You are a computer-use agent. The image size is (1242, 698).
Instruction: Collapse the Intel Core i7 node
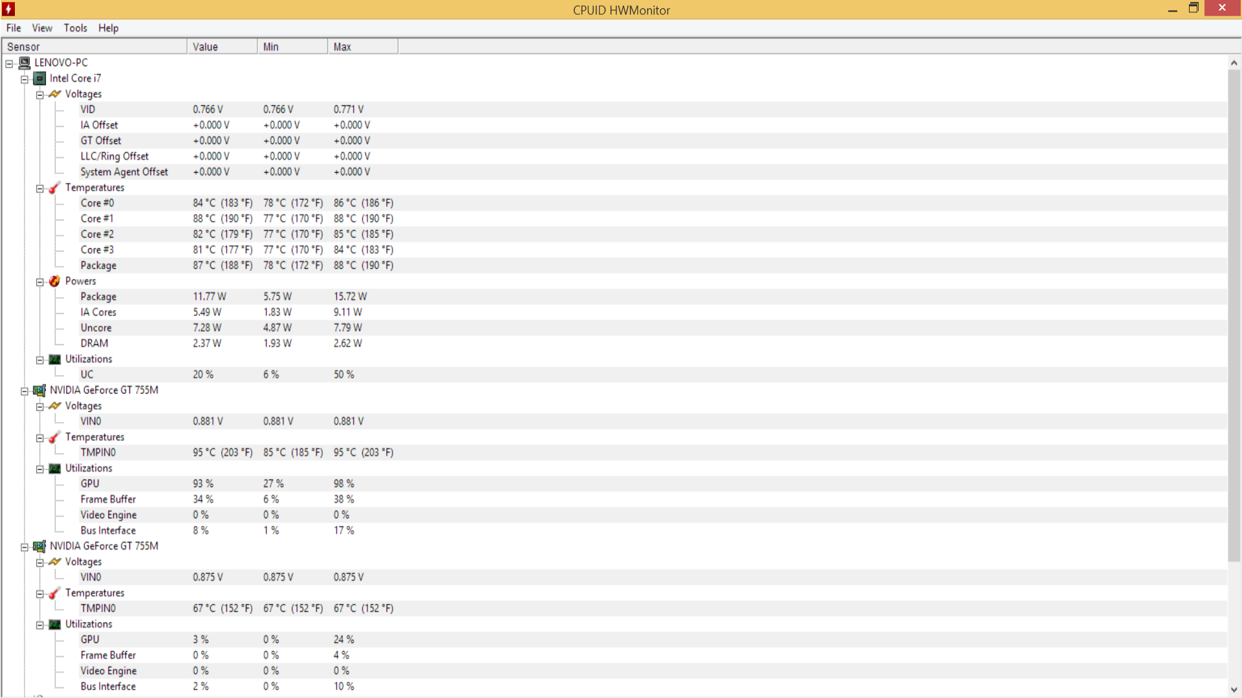[25, 79]
